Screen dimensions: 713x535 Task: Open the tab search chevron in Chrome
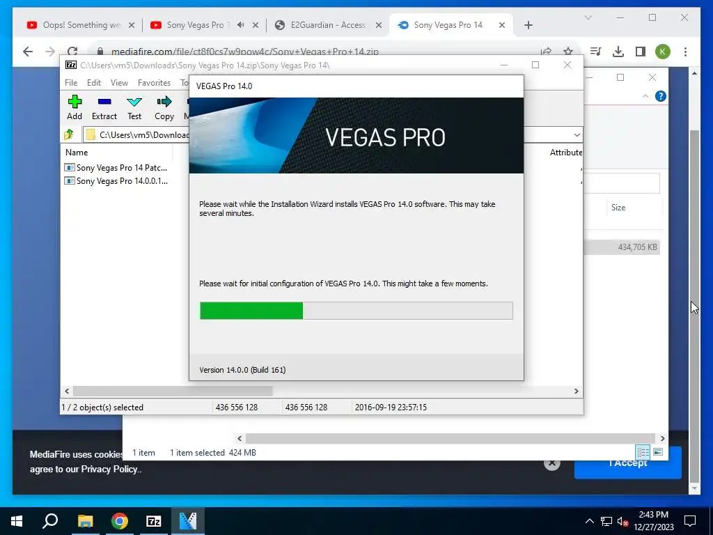(x=588, y=17)
